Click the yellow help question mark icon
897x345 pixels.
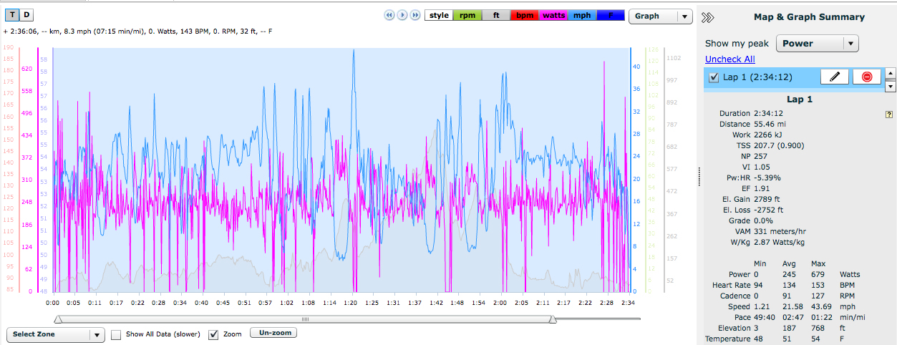click(x=888, y=114)
